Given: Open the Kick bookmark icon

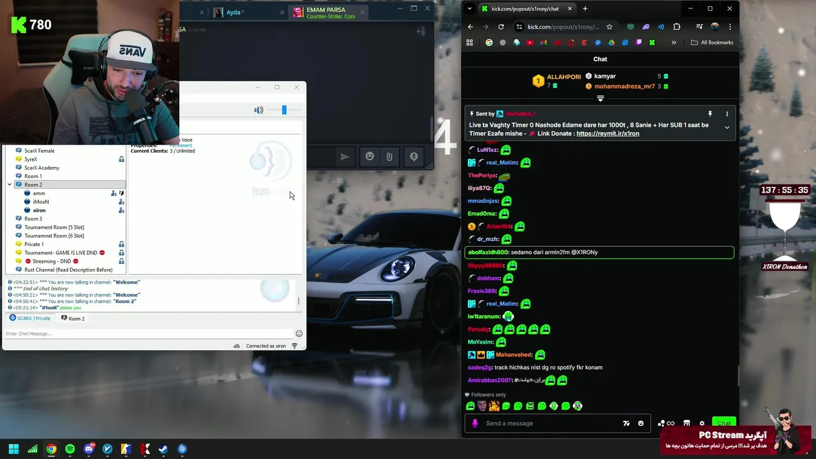Looking at the screenshot, I should (x=652, y=43).
